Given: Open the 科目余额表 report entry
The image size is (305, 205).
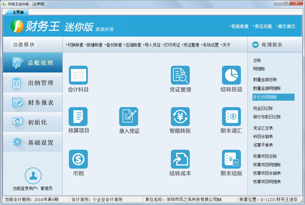Looking at the screenshot, I should (263, 136).
